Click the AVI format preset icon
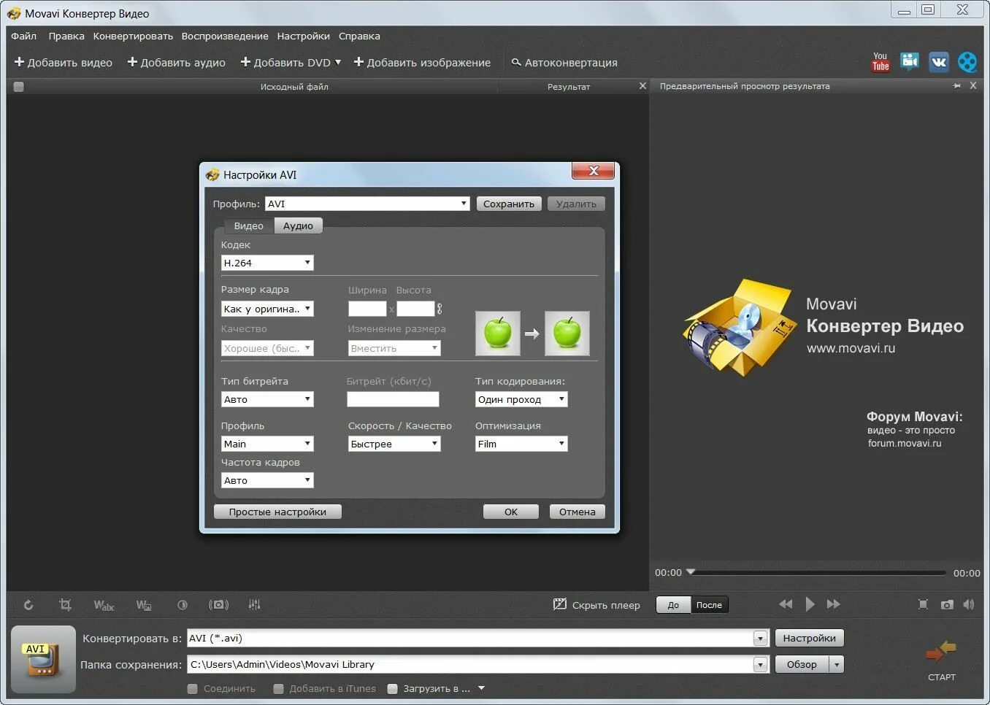Image resolution: width=990 pixels, height=705 pixels. (x=43, y=659)
